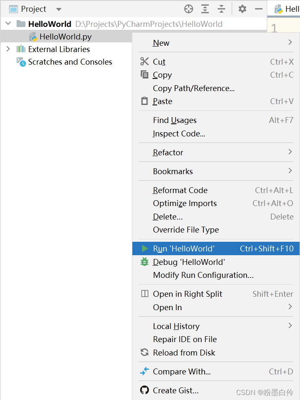
Task: Click the Copy pages icon
Action: [145, 74]
